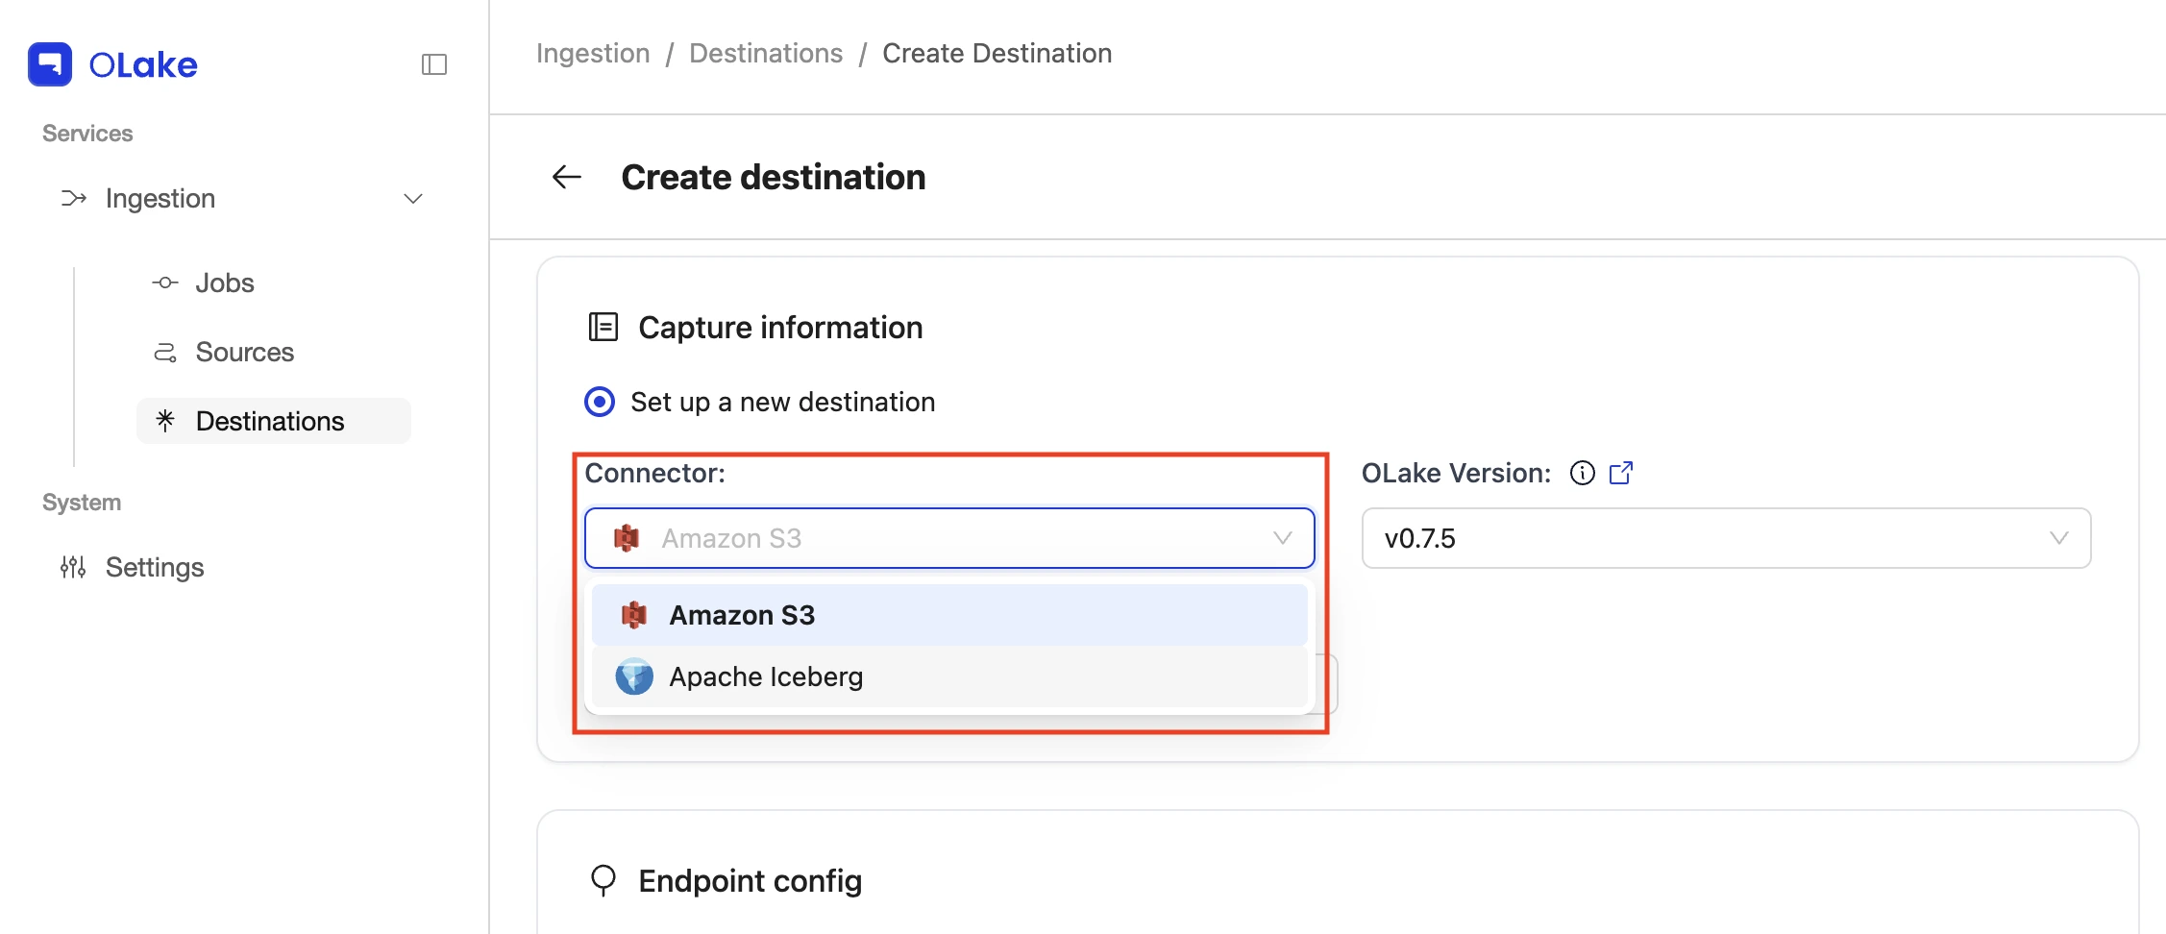The height and width of the screenshot is (934, 2166).
Task: Open the OLake Version v0.7.5 dropdown
Action: [x=1726, y=538]
